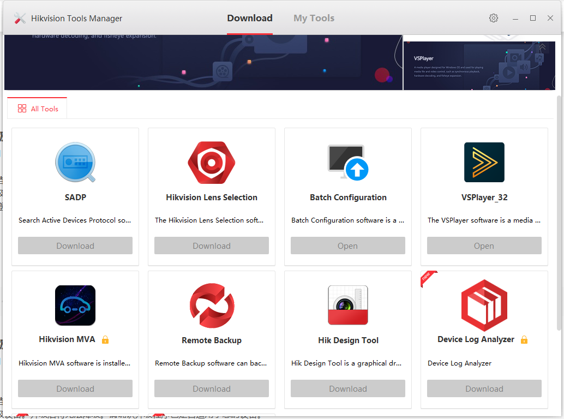This screenshot has width=564, height=419.
Task: Click the Hikvision MVA car icon
Action: [75, 306]
